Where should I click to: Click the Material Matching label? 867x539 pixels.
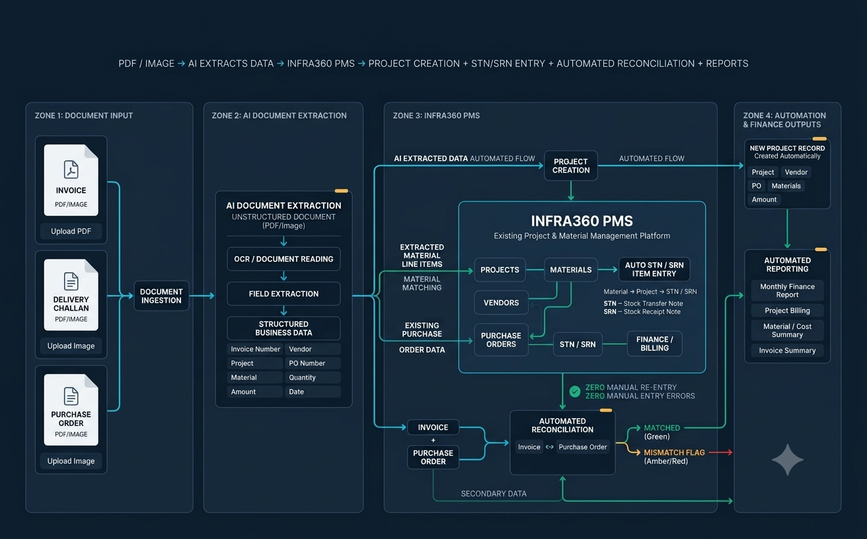(x=422, y=283)
